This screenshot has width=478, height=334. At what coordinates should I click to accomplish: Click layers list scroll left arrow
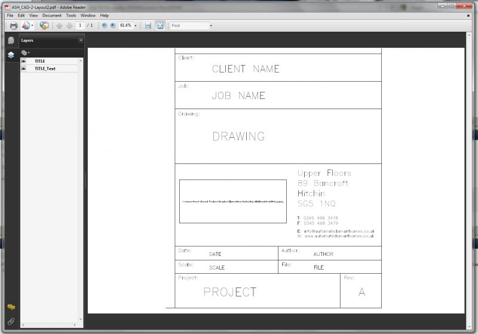coord(23,325)
